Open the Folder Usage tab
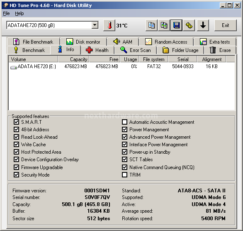 coord(180,50)
